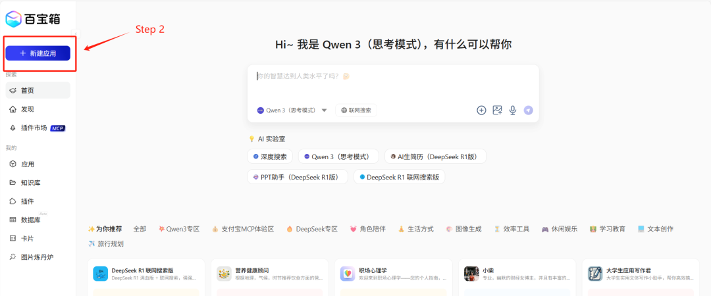Image resolution: width=711 pixels, height=296 pixels.
Task: Open 图片炼丹炉 in the sidebar
Action: 37,257
